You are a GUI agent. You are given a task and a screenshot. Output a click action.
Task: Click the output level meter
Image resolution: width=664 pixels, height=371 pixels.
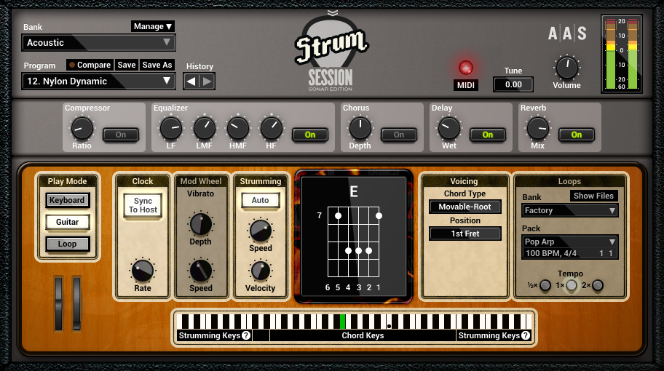[x=622, y=54]
